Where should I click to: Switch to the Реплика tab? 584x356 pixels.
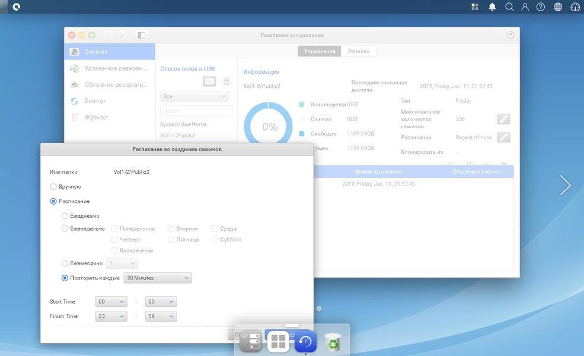[x=359, y=51]
